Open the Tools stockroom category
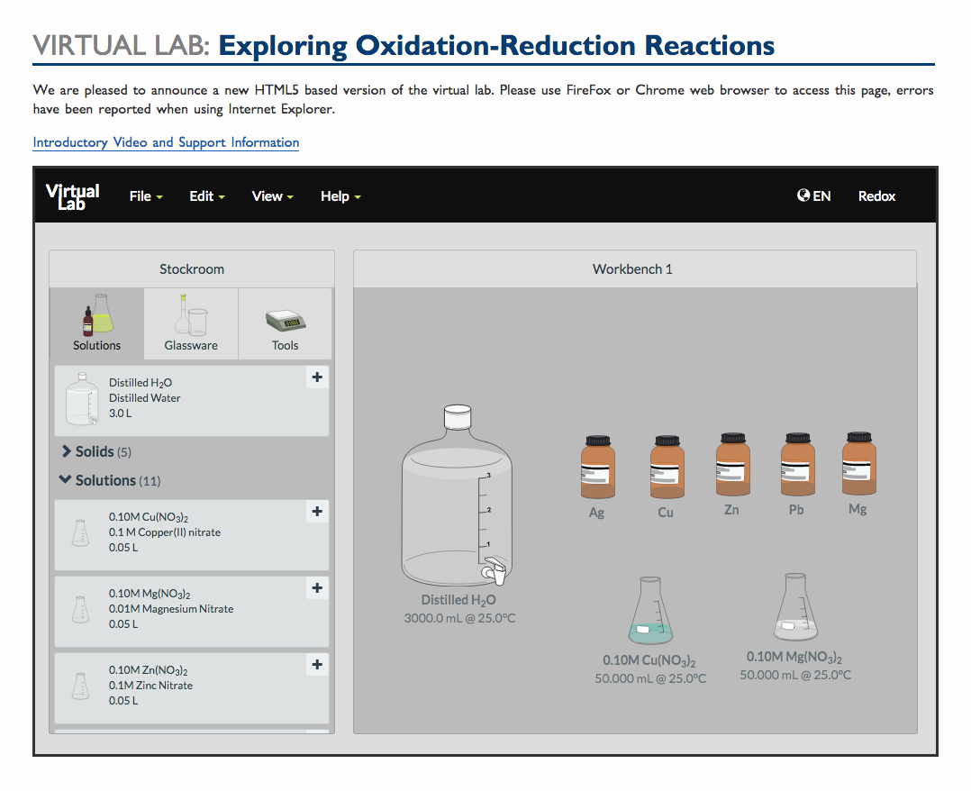 coord(285,323)
